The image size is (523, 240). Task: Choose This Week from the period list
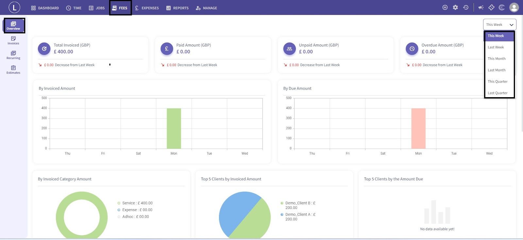coord(499,36)
